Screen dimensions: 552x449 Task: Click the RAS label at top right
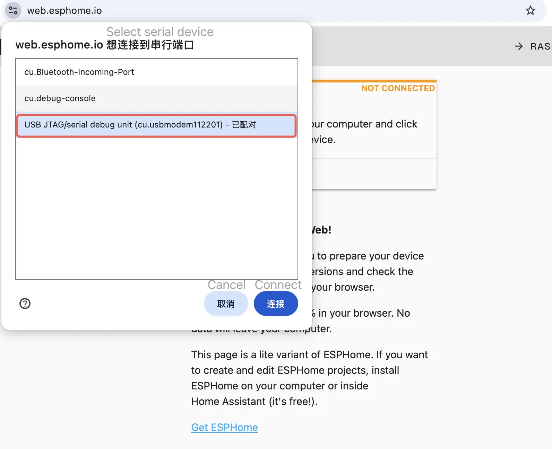tap(540, 46)
